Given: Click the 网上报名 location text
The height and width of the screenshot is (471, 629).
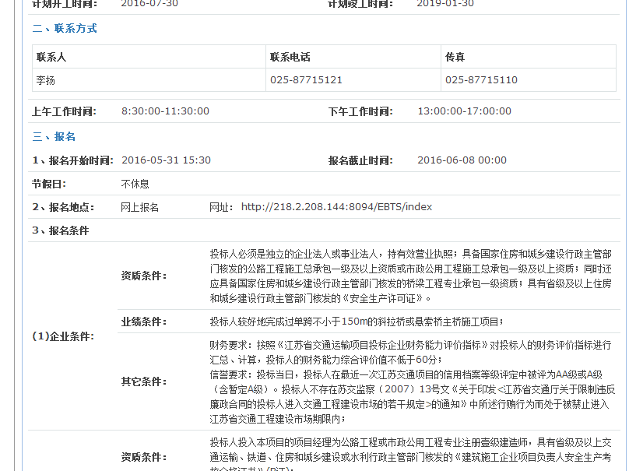Looking at the screenshot, I should [x=140, y=207].
